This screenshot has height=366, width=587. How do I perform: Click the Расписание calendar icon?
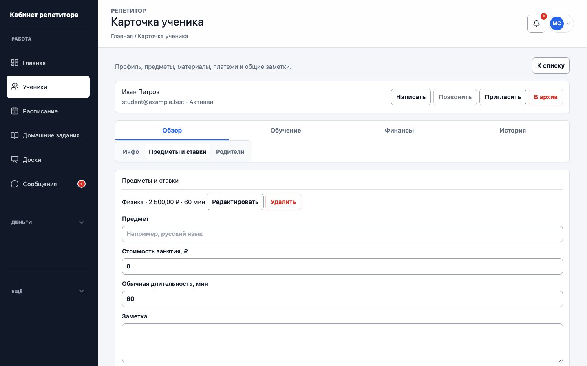click(x=15, y=111)
